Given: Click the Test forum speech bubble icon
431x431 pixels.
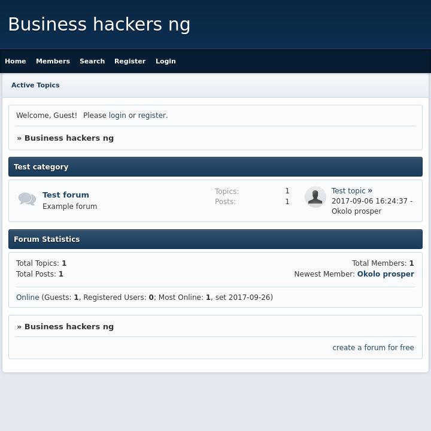Looking at the screenshot, I should (27, 199).
